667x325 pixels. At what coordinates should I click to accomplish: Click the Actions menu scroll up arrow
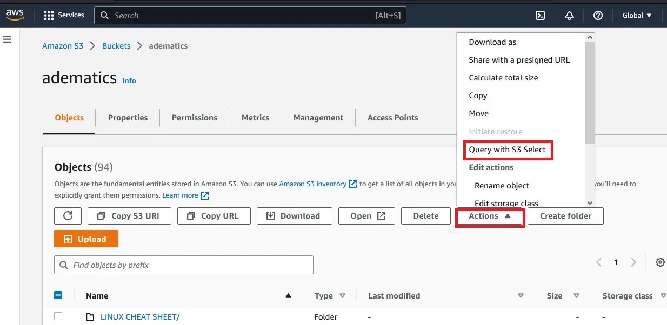click(590, 37)
